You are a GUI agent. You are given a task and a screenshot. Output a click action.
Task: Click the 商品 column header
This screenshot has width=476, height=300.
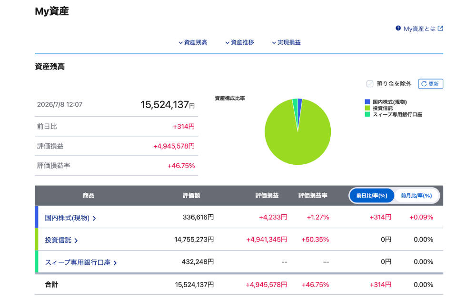pos(89,196)
